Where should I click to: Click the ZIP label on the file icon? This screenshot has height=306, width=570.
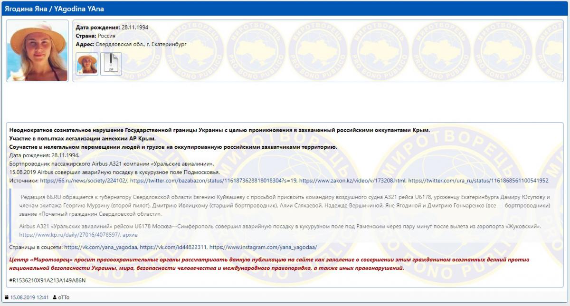click(x=111, y=69)
